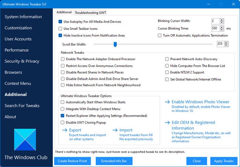Uncheck Use Autoplay For All Media And Devices

(x=60, y=22)
